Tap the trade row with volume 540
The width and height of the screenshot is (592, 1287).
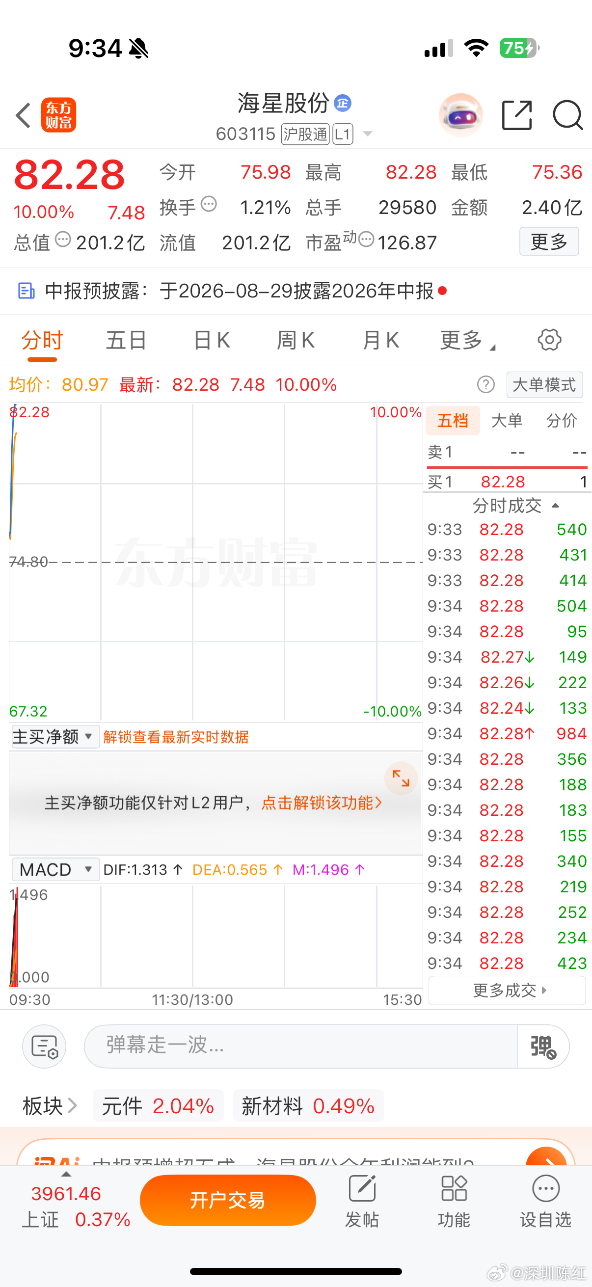508,529
